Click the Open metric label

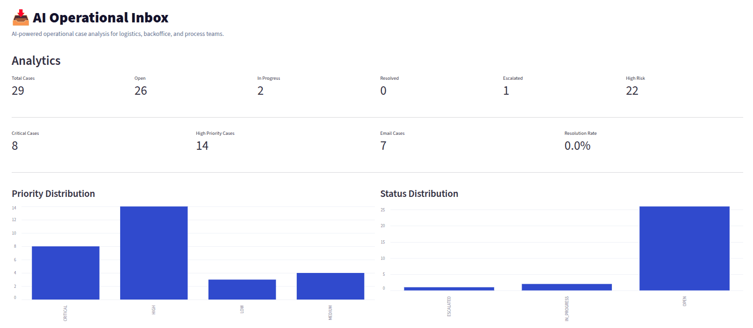[140, 78]
